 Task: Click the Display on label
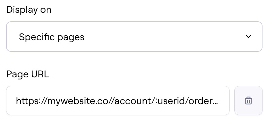click(29, 10)
